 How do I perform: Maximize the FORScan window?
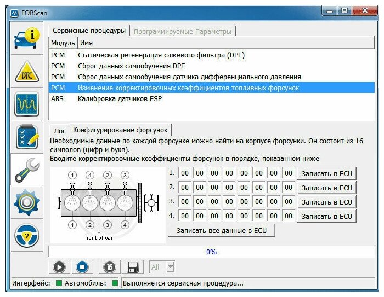click(345, 11)
